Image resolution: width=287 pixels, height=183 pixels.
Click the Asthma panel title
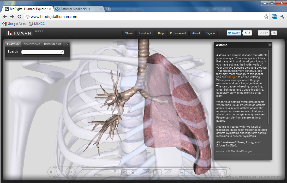tap(222, 45)
